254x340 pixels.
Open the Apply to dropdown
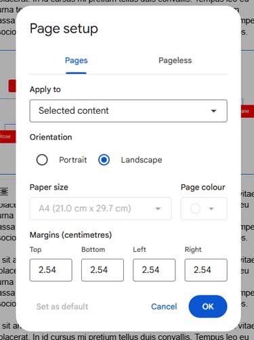tap(128, 111)
